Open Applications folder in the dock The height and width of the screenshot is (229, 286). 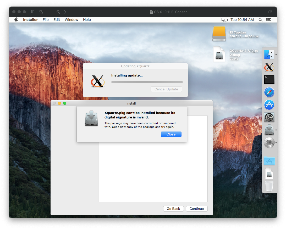269,161
